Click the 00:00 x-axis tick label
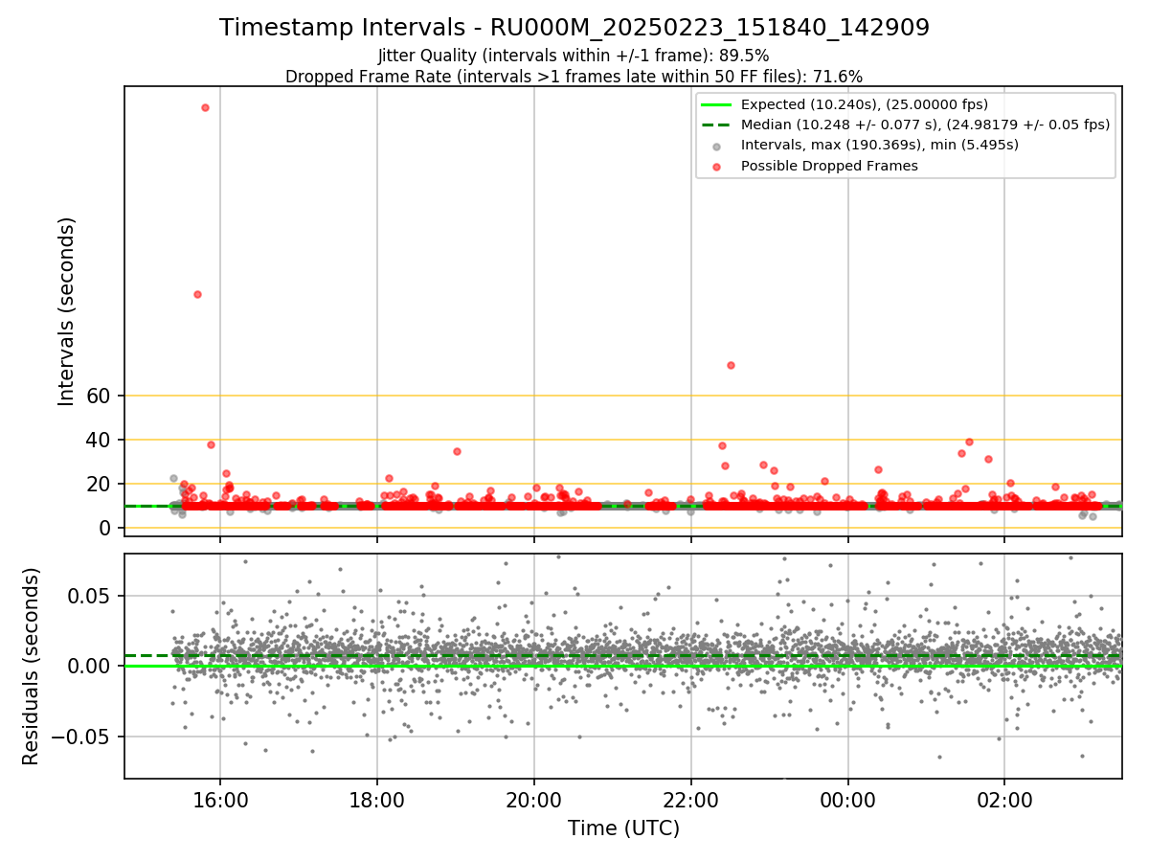The height and width of the screenshot is (862, 1149). pos(848,799)
